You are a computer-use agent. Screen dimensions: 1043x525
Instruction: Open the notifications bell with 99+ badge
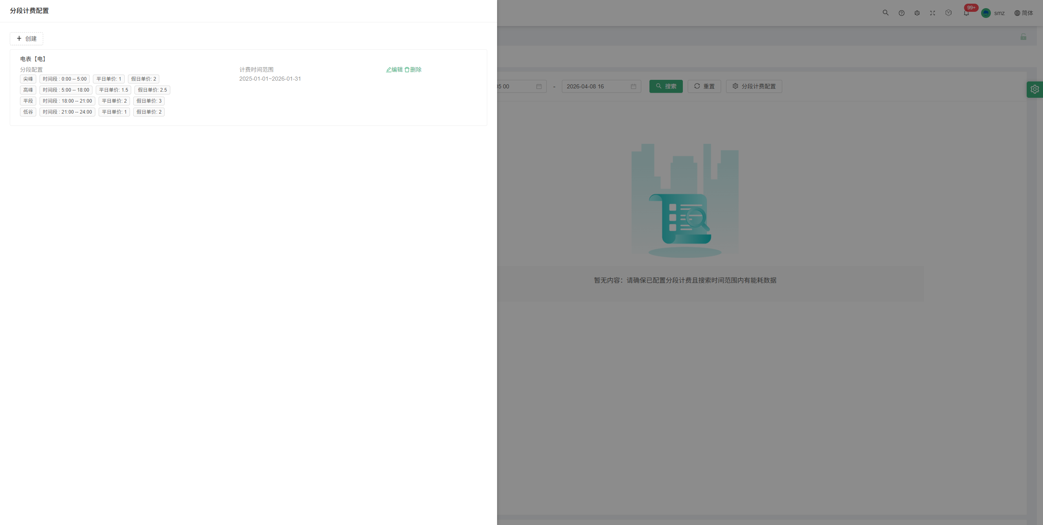click(x=966, y=13)
